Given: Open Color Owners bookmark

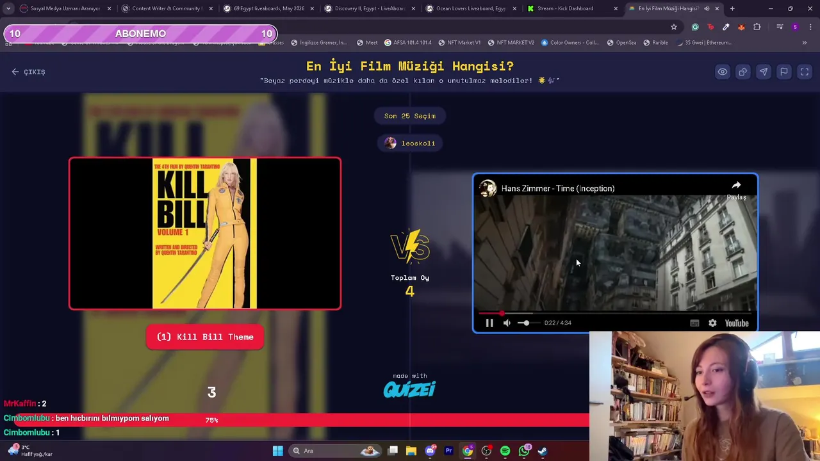Looking at the screenshot, I should [570, 43].
